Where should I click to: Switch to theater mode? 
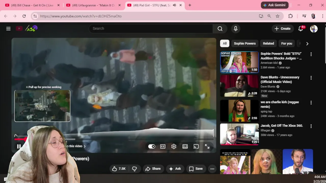185,146
